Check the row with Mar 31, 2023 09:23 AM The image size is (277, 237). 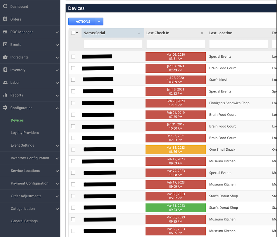[x=73, y=208]
